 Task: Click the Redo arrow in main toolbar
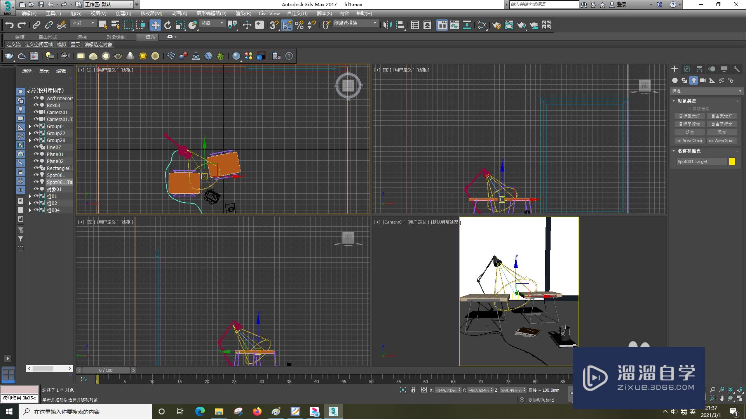pos(22,25)
